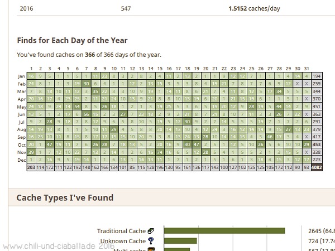The image size is (335, 251).
Task: Select the Jun 7 cell showing 56
Action: coord(87,114)
